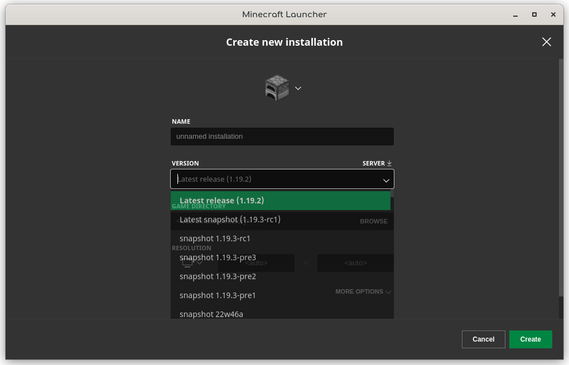Viewport: 569px width, 365px height.
Task: Select snapshot 1.19.3-pre1 version
Action: pos(280,295)
